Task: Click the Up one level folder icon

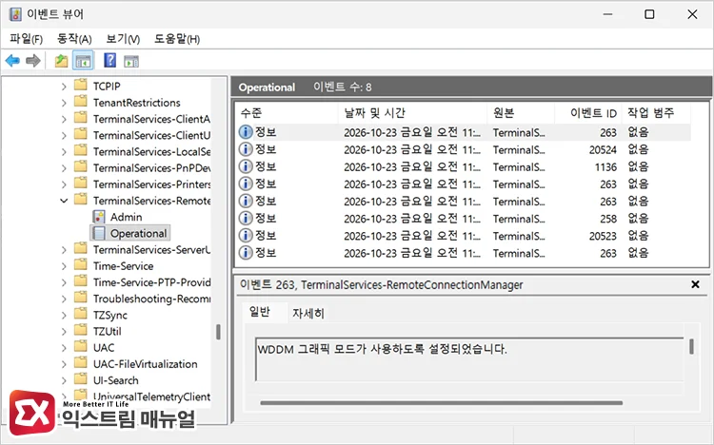Action: point(61,61)
